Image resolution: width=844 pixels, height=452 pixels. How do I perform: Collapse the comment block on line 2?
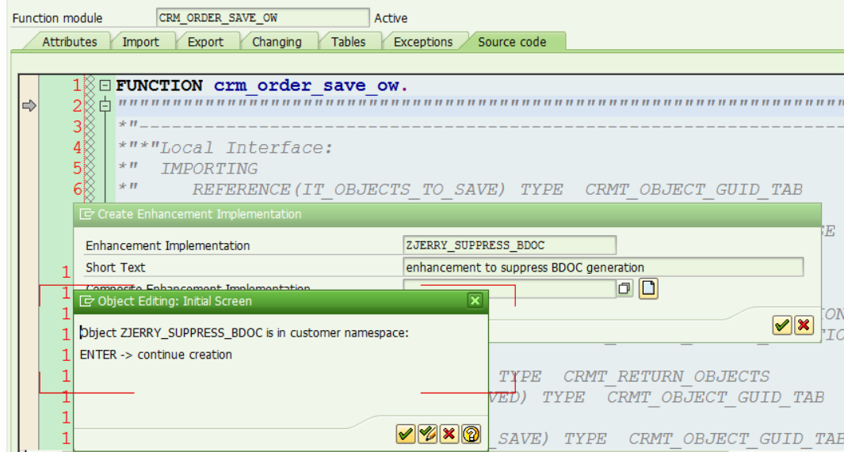pyautogui.click(x=105, y=106)
